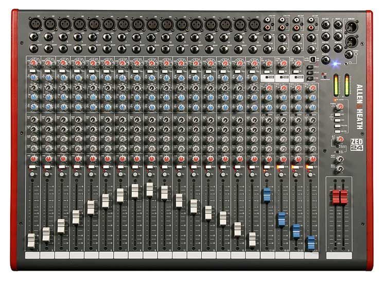Mute channel 1 with its Mute button
This screenshot has height=282, width=386.
click(x=32, y=167)
